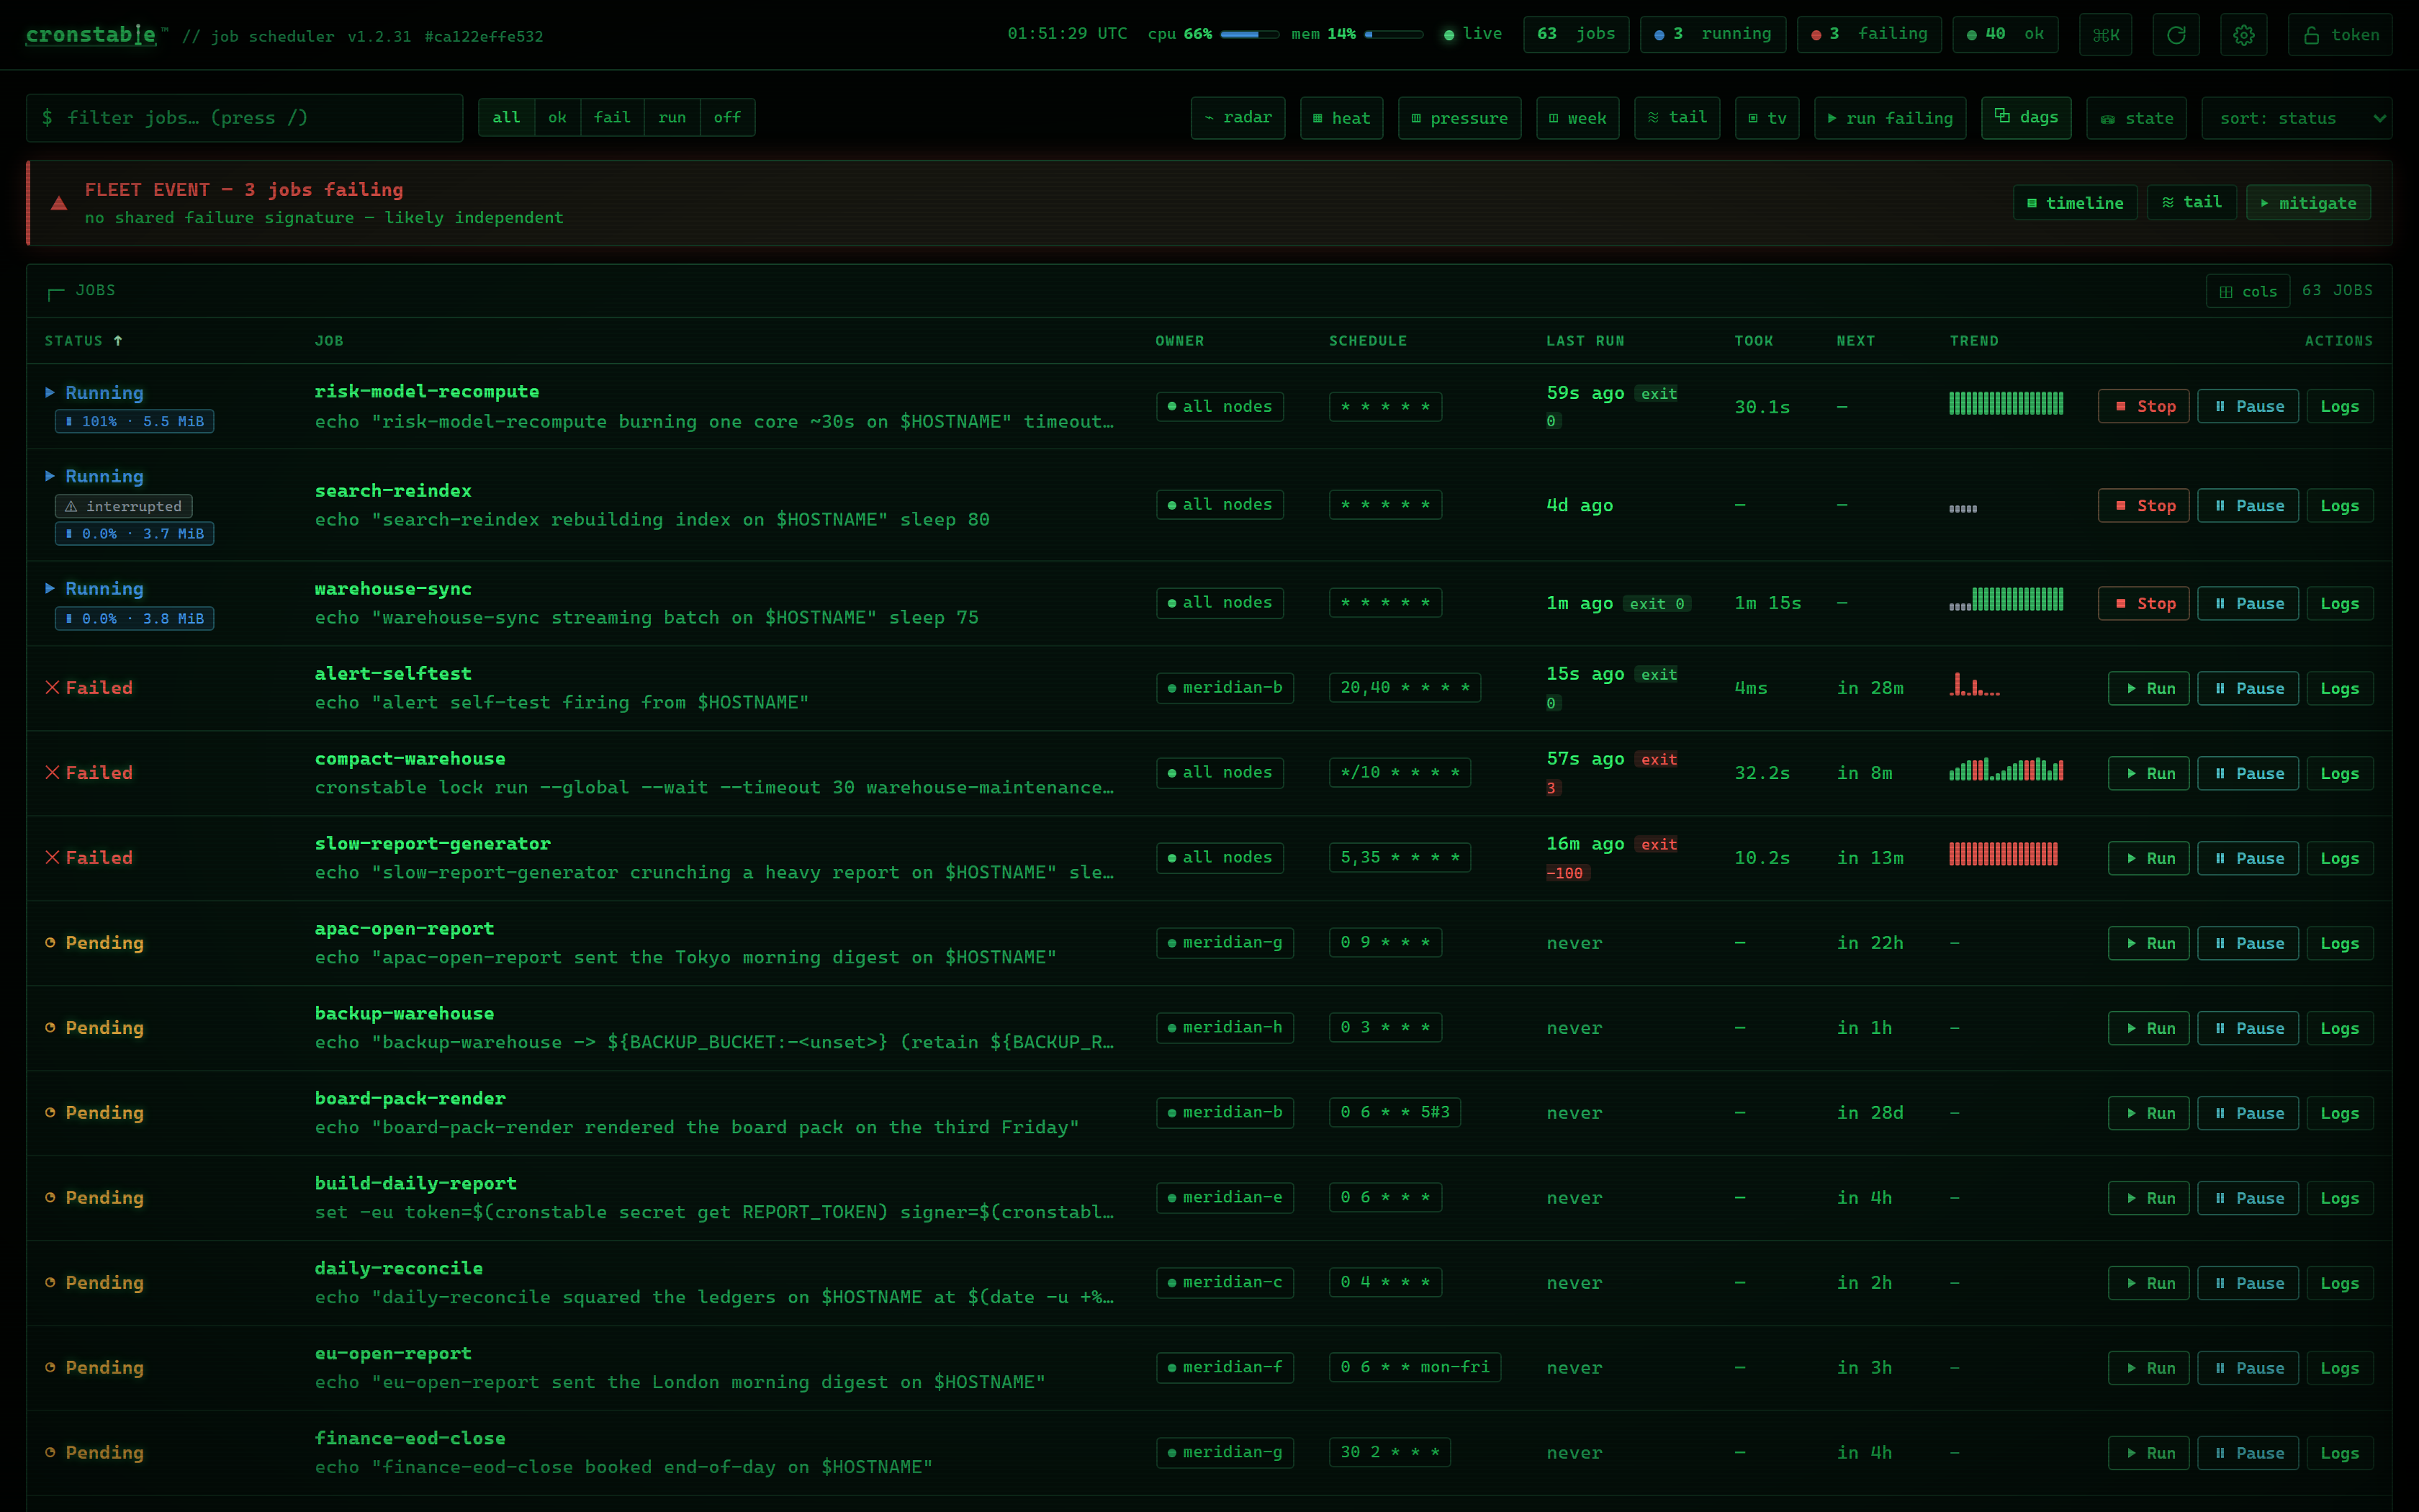This screenshot has width=2419, height=1512.
Task: Click run failing button
Action: [1891, 118]
